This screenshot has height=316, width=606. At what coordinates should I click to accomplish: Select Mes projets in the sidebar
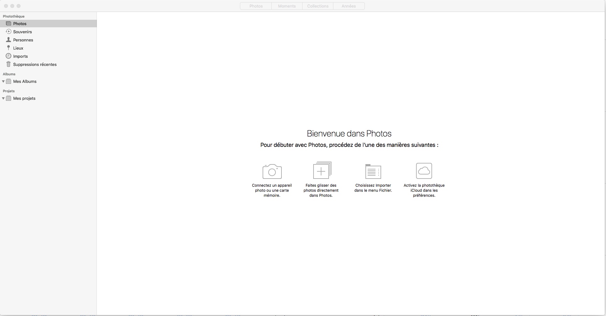tap(48, 98)
